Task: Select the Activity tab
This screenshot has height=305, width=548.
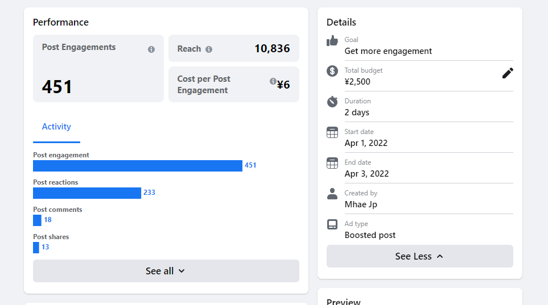Action: [x=56, y=127]
